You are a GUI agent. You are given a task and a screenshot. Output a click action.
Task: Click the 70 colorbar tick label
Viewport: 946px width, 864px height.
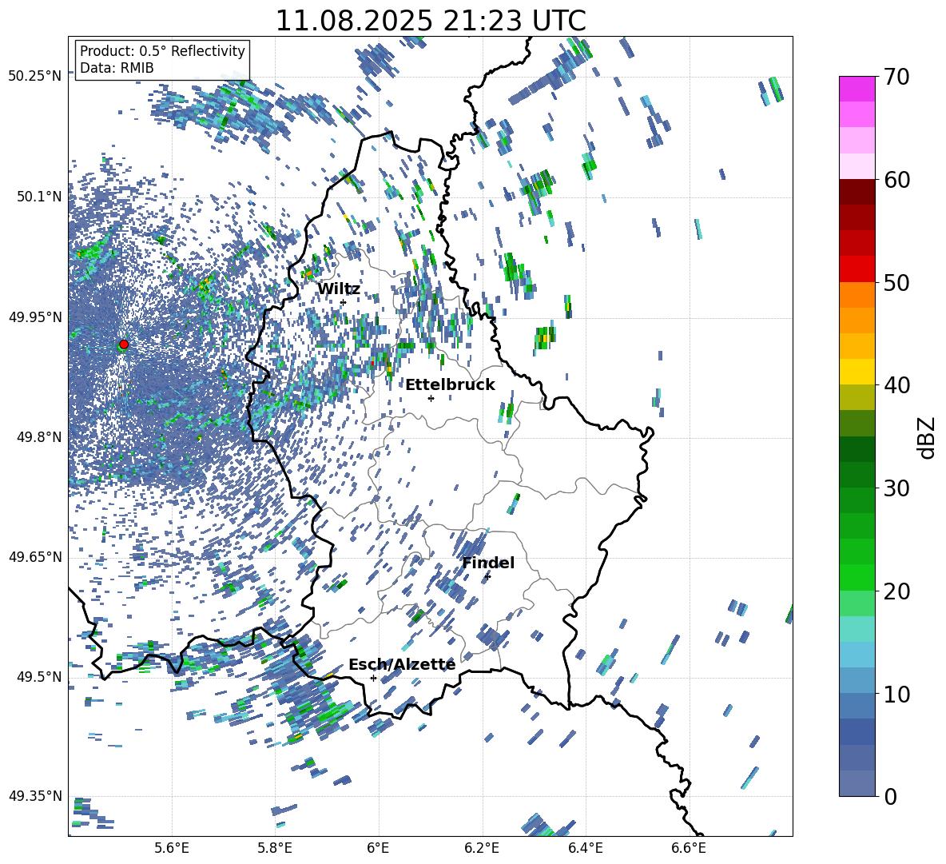pos(896,78)
